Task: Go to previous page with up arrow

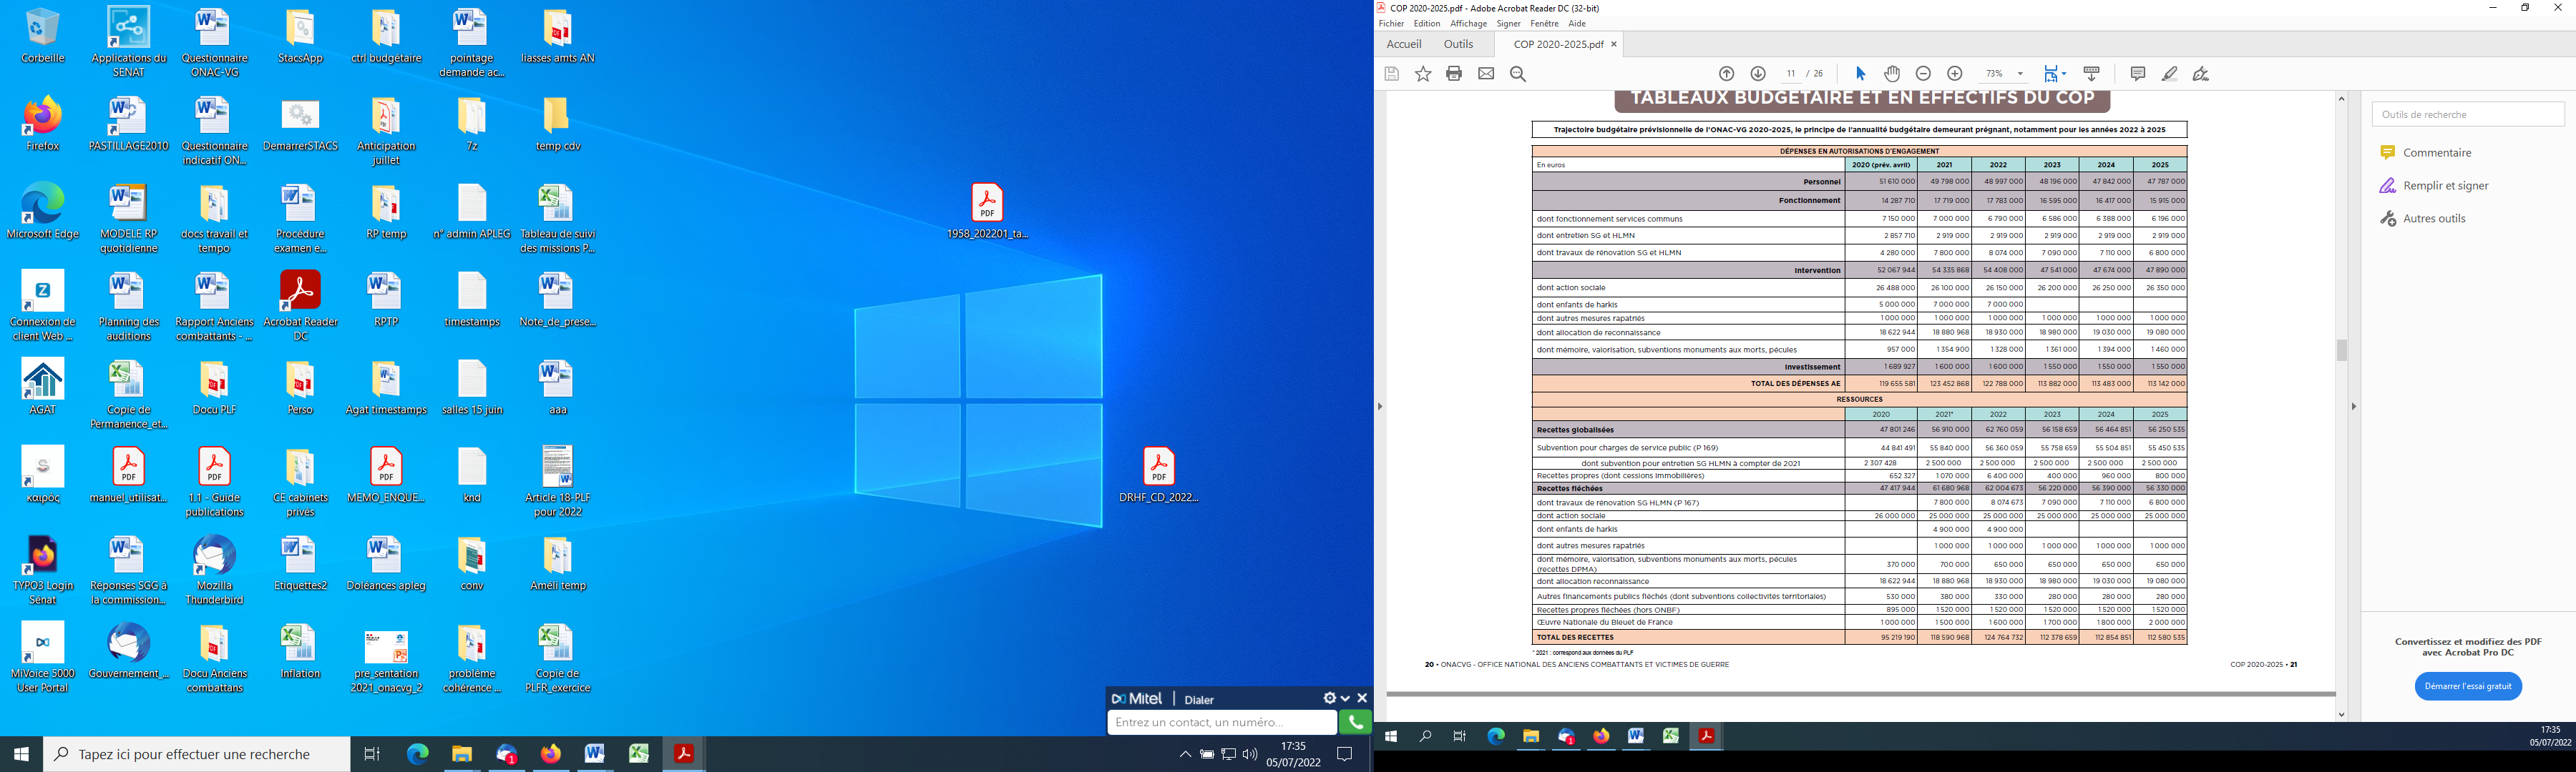Action: point(1726,74)
